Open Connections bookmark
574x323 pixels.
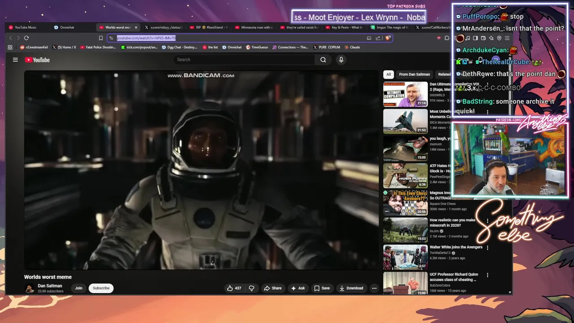point(290,47)
